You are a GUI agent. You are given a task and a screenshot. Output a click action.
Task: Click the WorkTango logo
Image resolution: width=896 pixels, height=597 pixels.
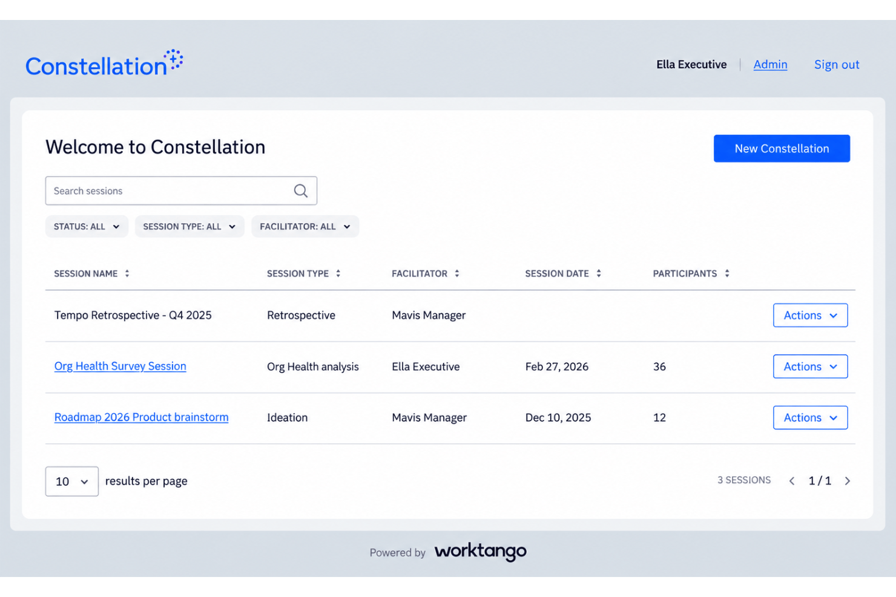pyautogui.click(x=481, y=551)
